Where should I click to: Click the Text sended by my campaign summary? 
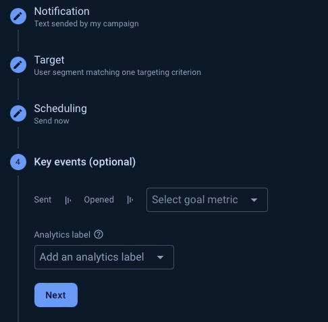tap(86, 24)
